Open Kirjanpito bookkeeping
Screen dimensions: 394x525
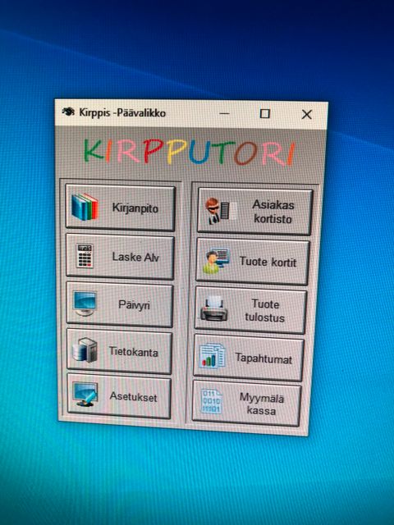pyautogui.click(x=121, y=208)
